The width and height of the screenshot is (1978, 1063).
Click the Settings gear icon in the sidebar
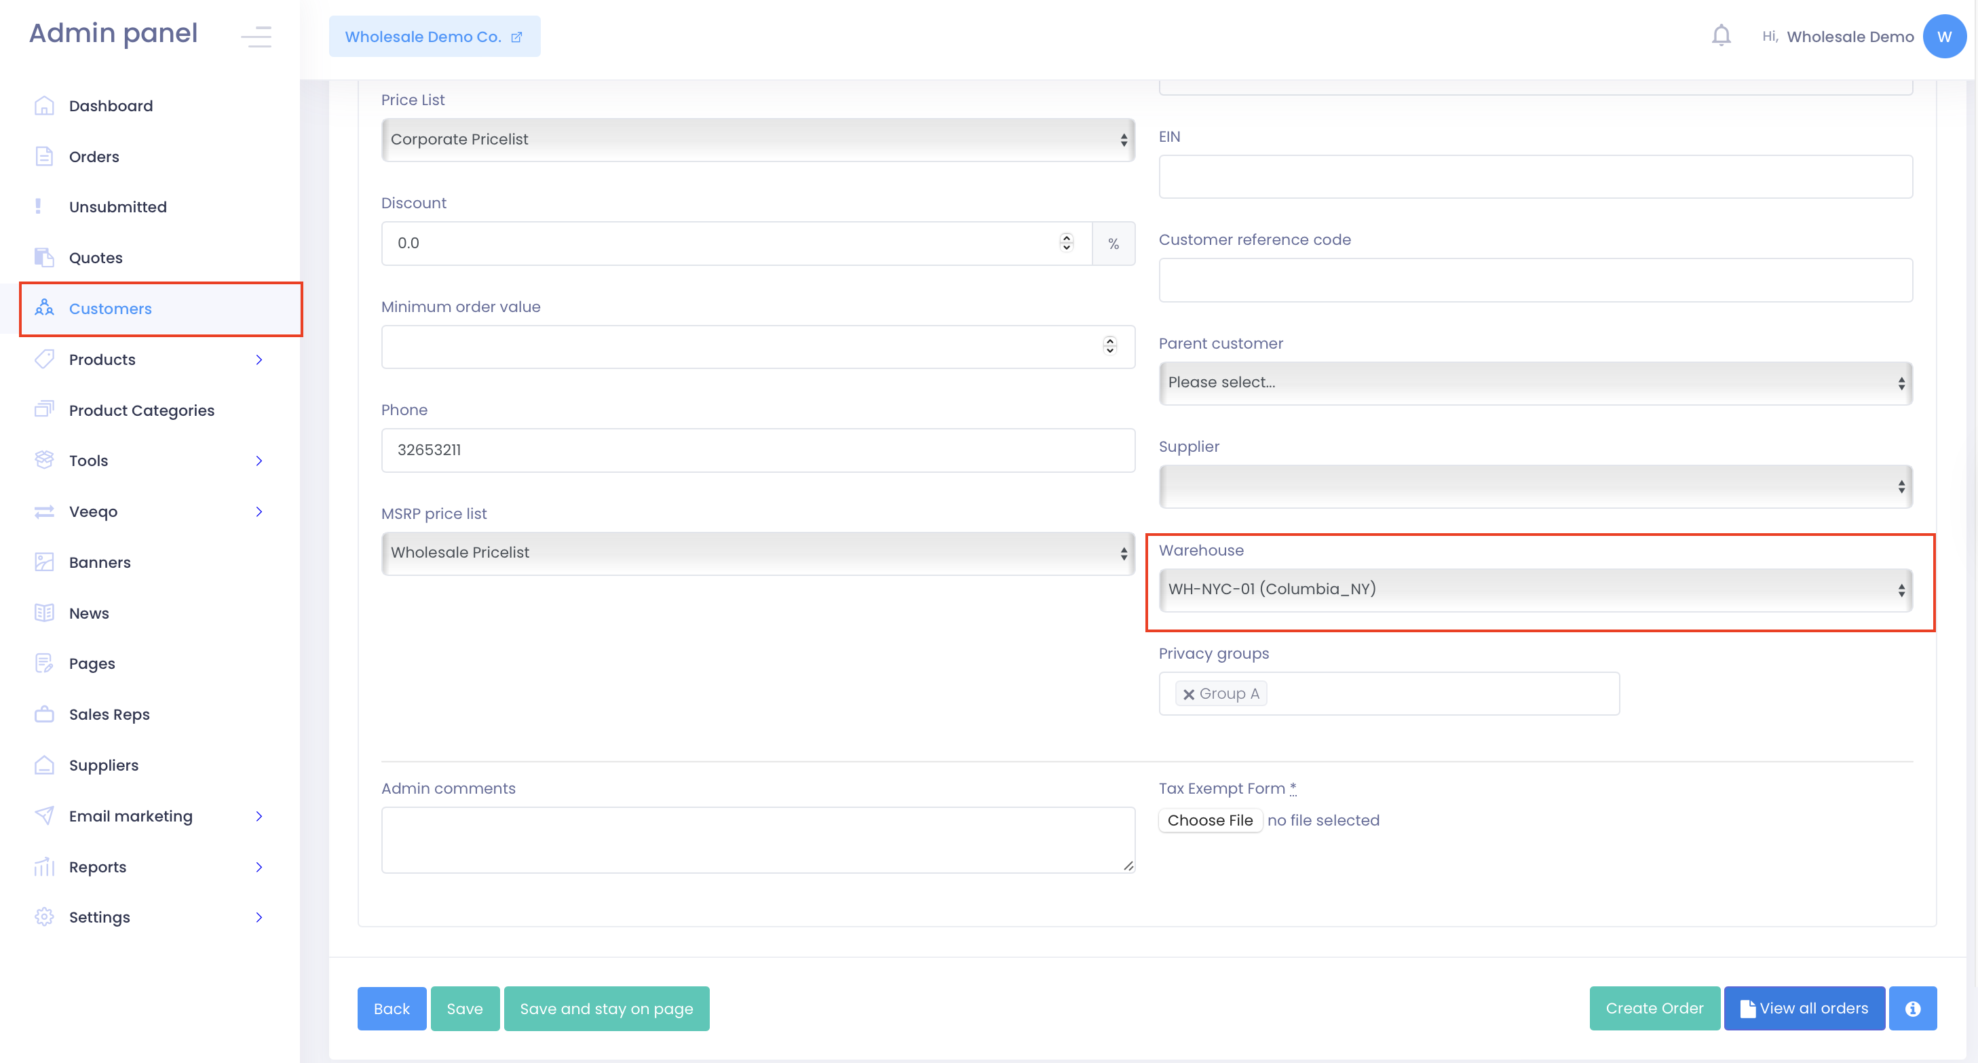pyautogui.click(x=44, y=916)
